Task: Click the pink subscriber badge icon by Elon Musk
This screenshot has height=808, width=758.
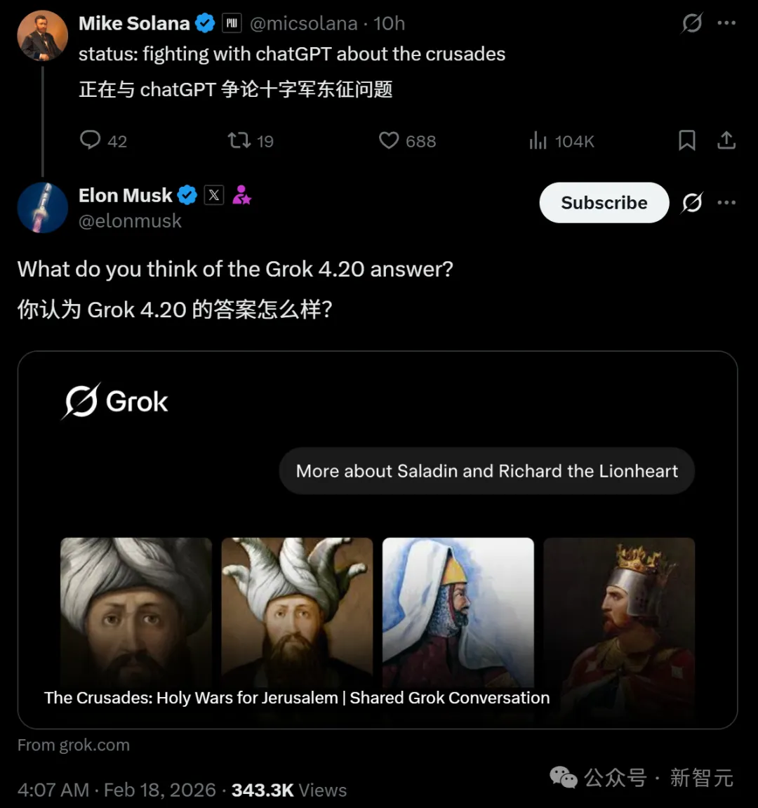Action: click(x=241, y=195)
